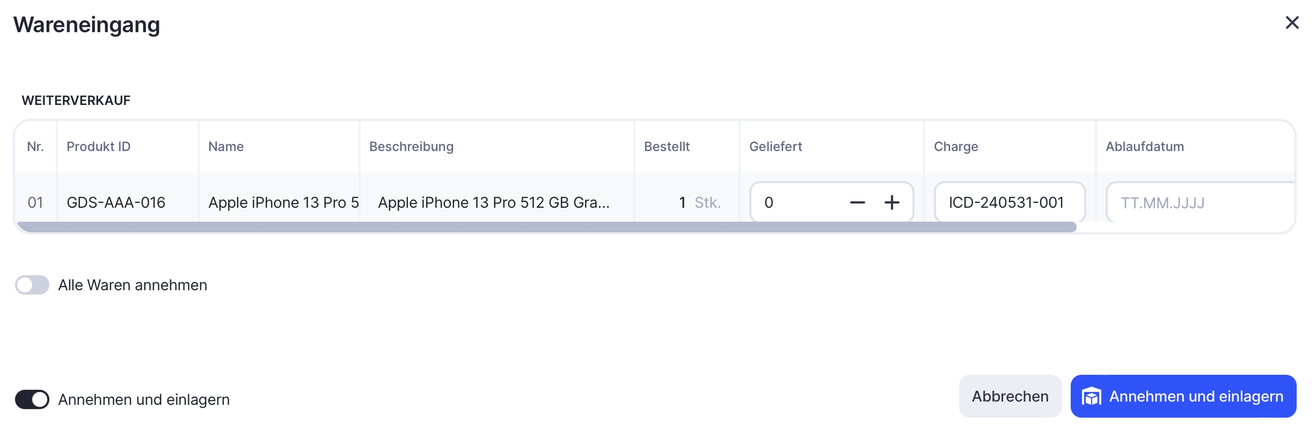The width and height of the screenshot is (1316, 438).
Task: Click the plus icon in Geliefert
Action: (892, 202)
